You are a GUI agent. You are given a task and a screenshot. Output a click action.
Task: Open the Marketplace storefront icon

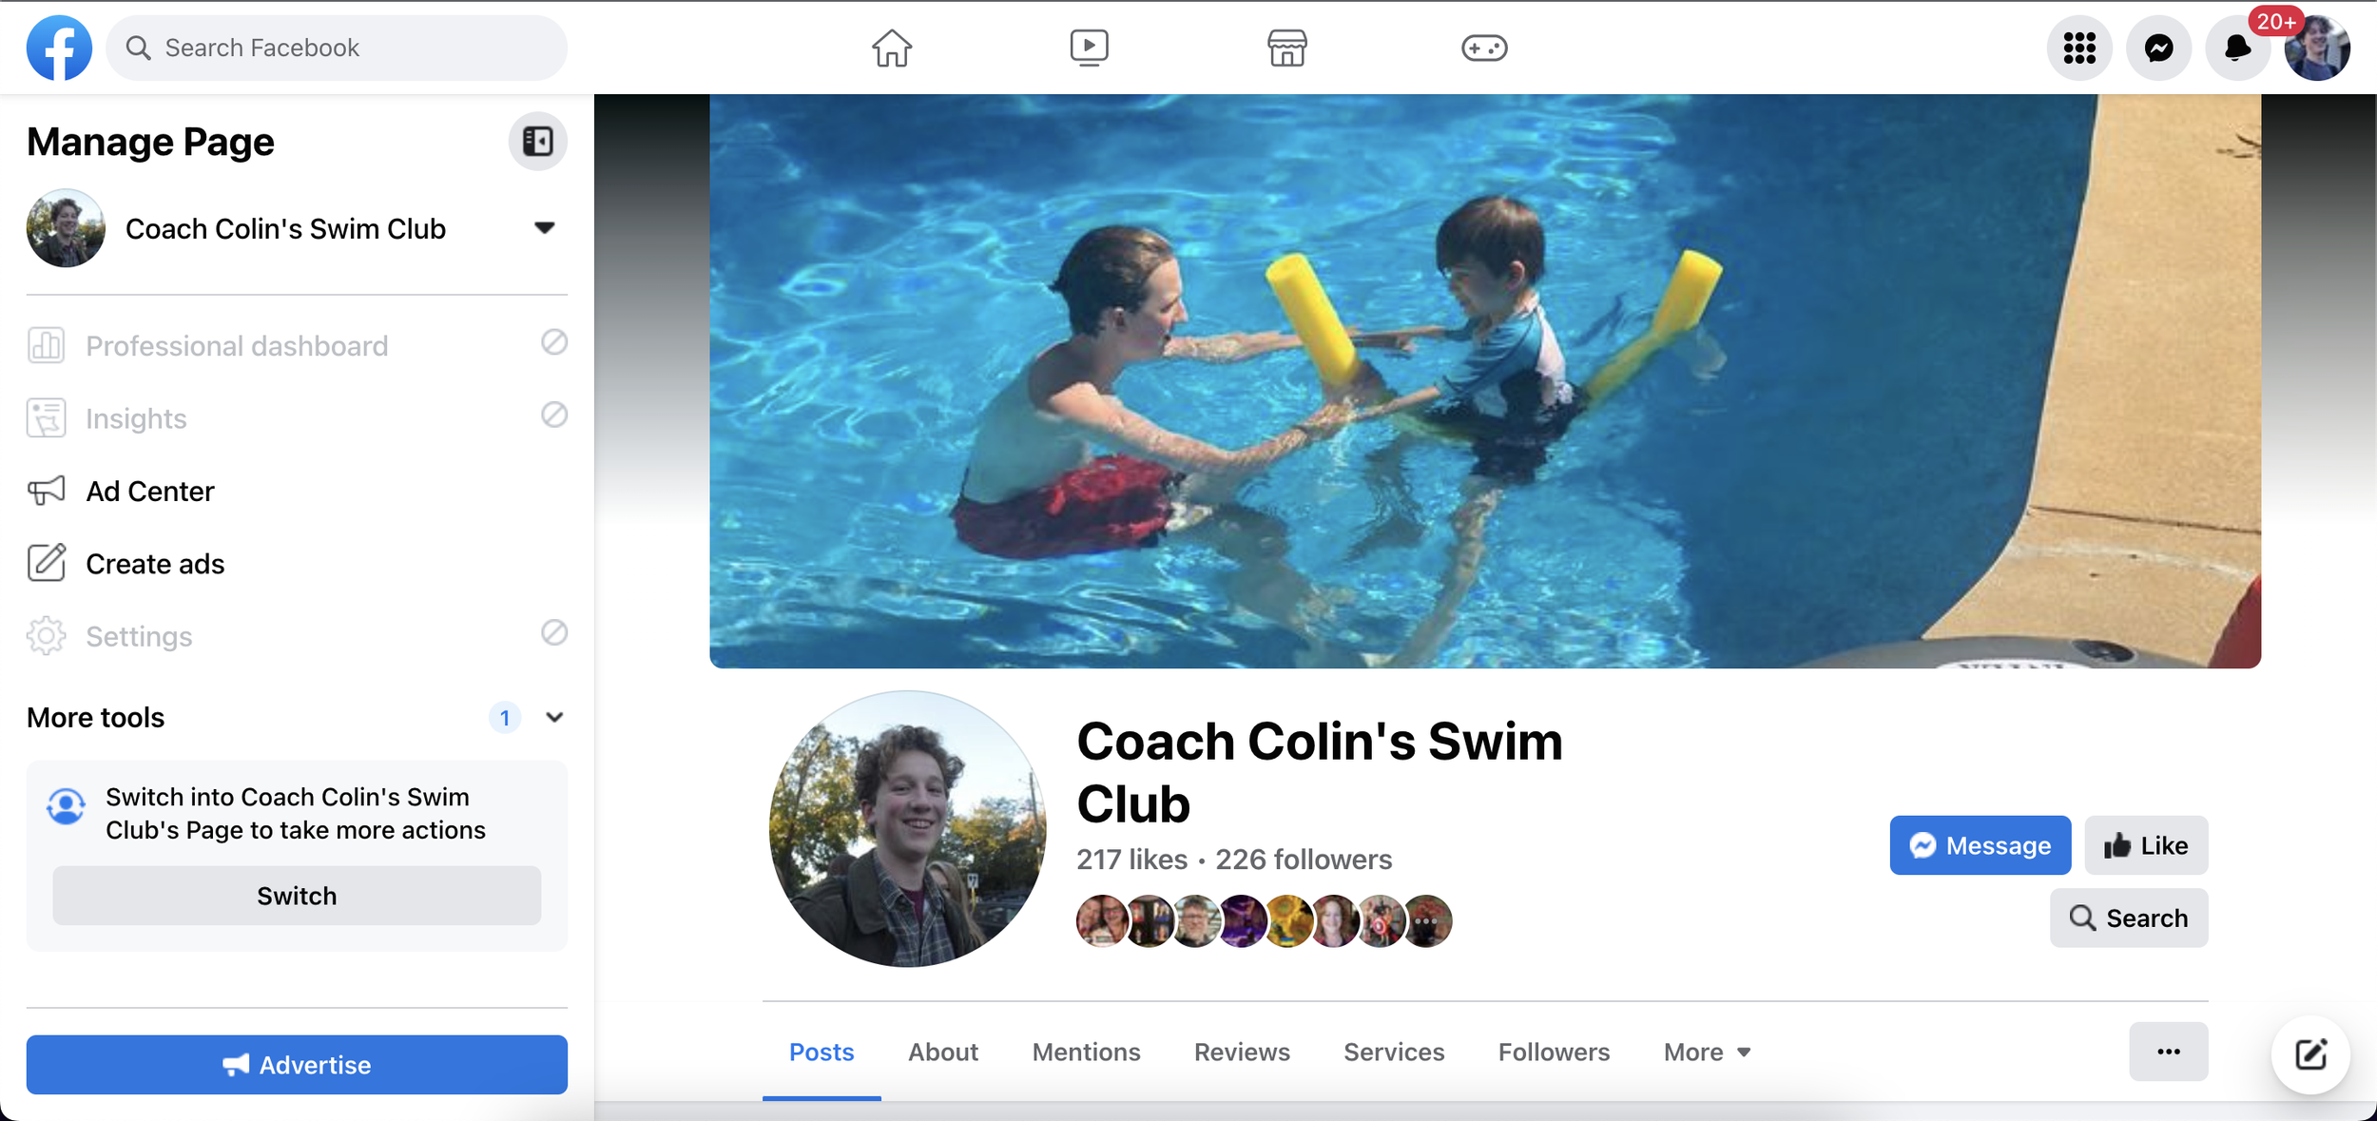1286,48
